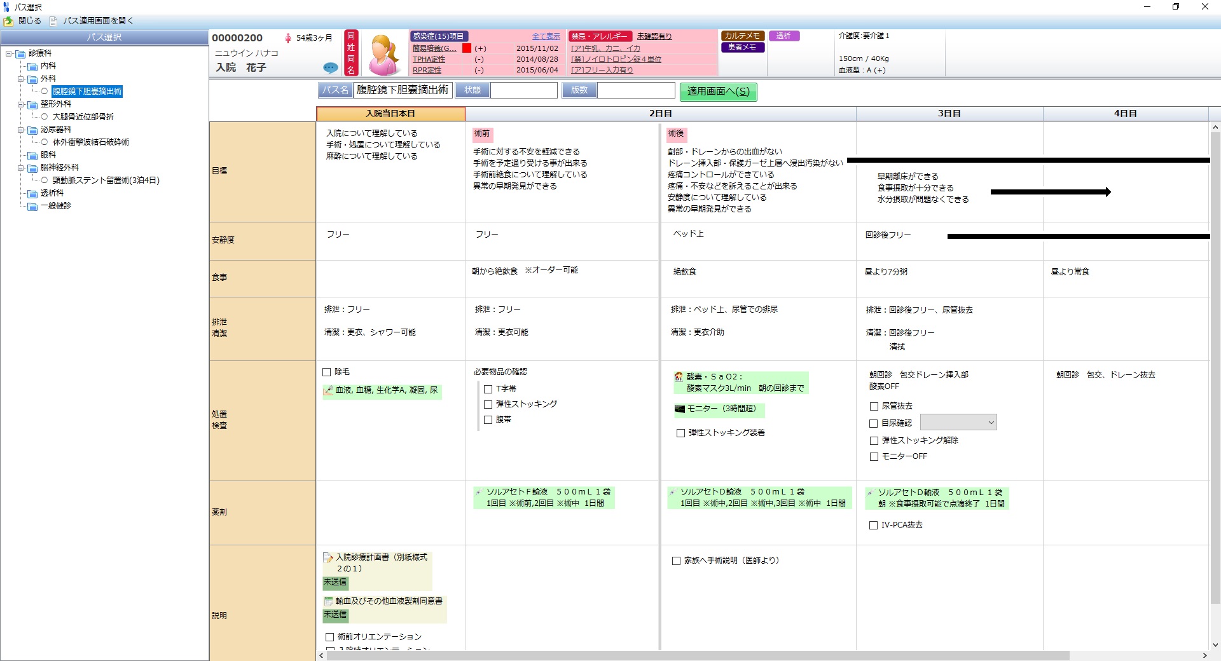Check the 除毛 checkbox
Image resolution: width=1221 pixels, height=661 pixels.
[327, 372]
